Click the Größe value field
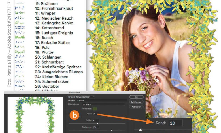This screenshot has height=133, width=221. pos(96,121)
